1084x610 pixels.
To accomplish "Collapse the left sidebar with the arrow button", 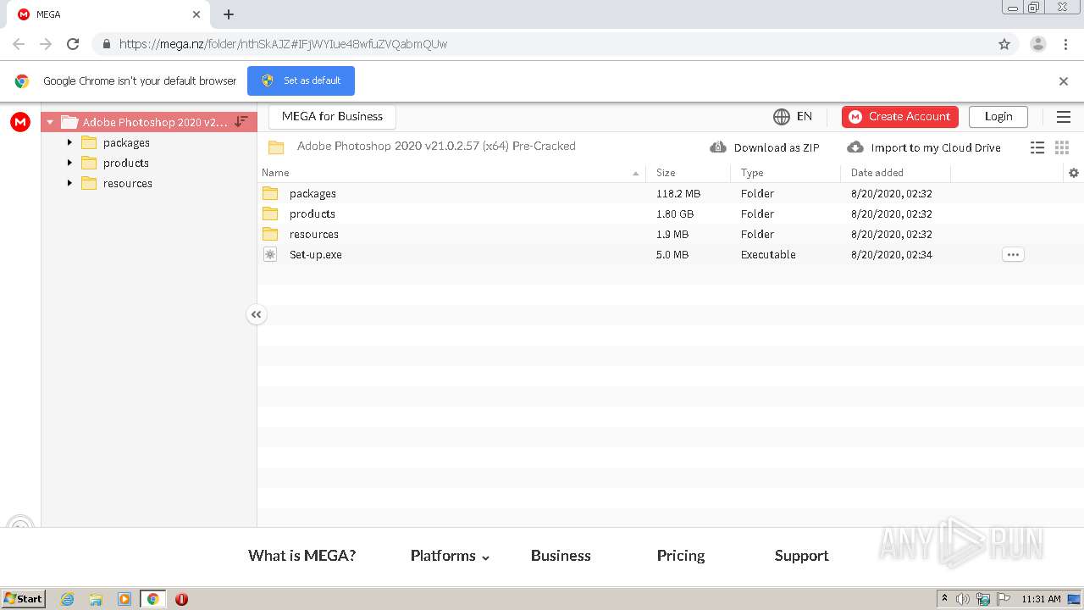I will point(257,314).
